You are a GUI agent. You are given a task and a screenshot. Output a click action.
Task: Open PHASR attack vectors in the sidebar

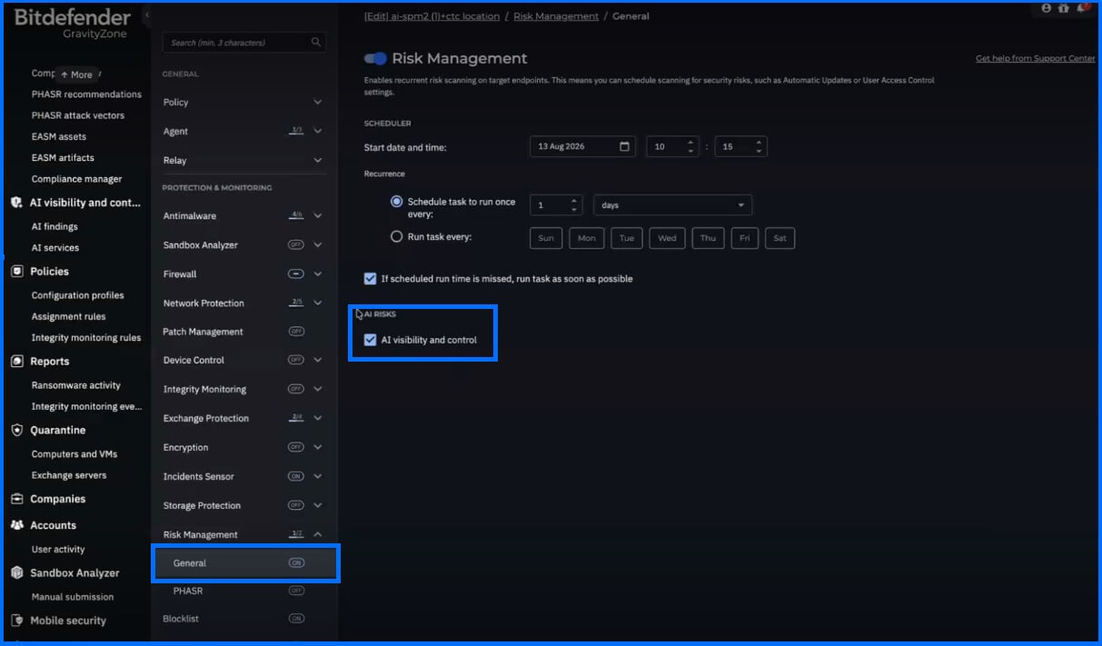(78, 115)
